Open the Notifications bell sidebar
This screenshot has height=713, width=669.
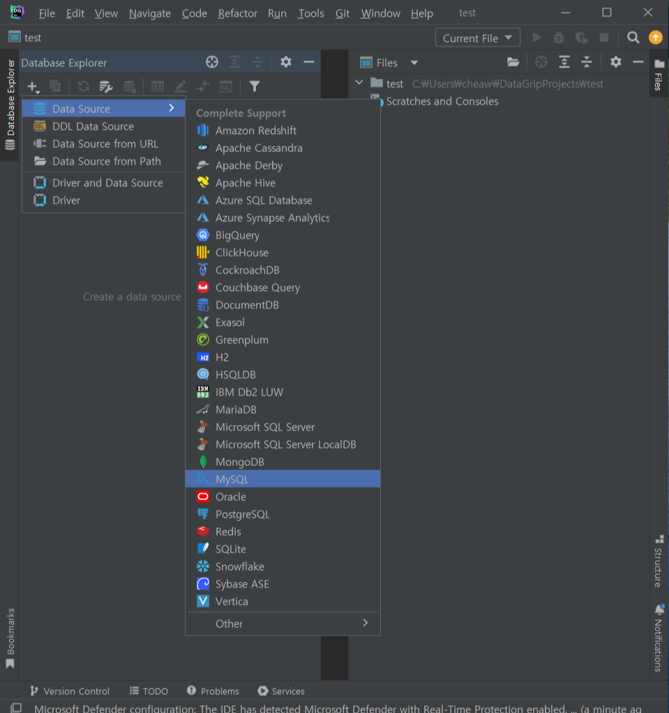click(659, 638)
